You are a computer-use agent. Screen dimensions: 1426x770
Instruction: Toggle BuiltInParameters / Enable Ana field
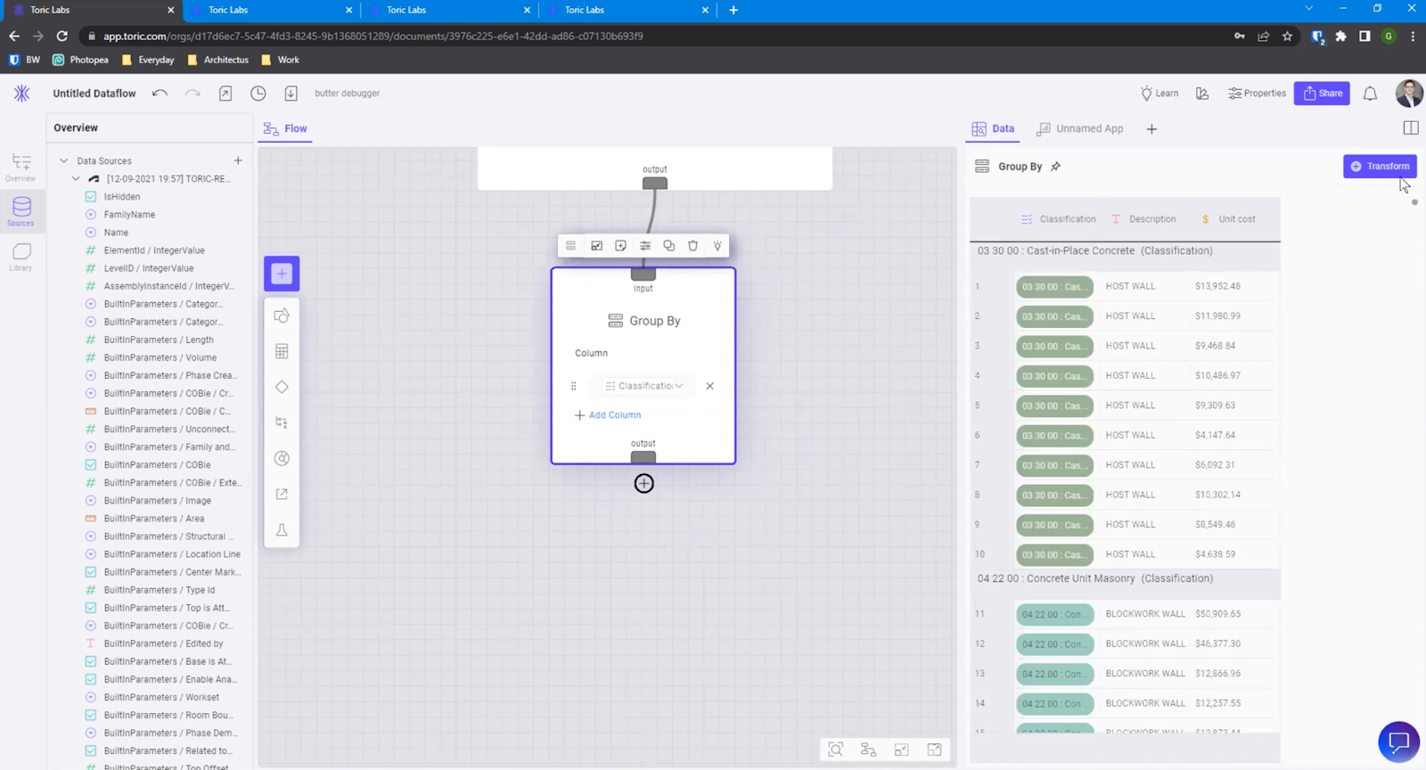(90, 679)
